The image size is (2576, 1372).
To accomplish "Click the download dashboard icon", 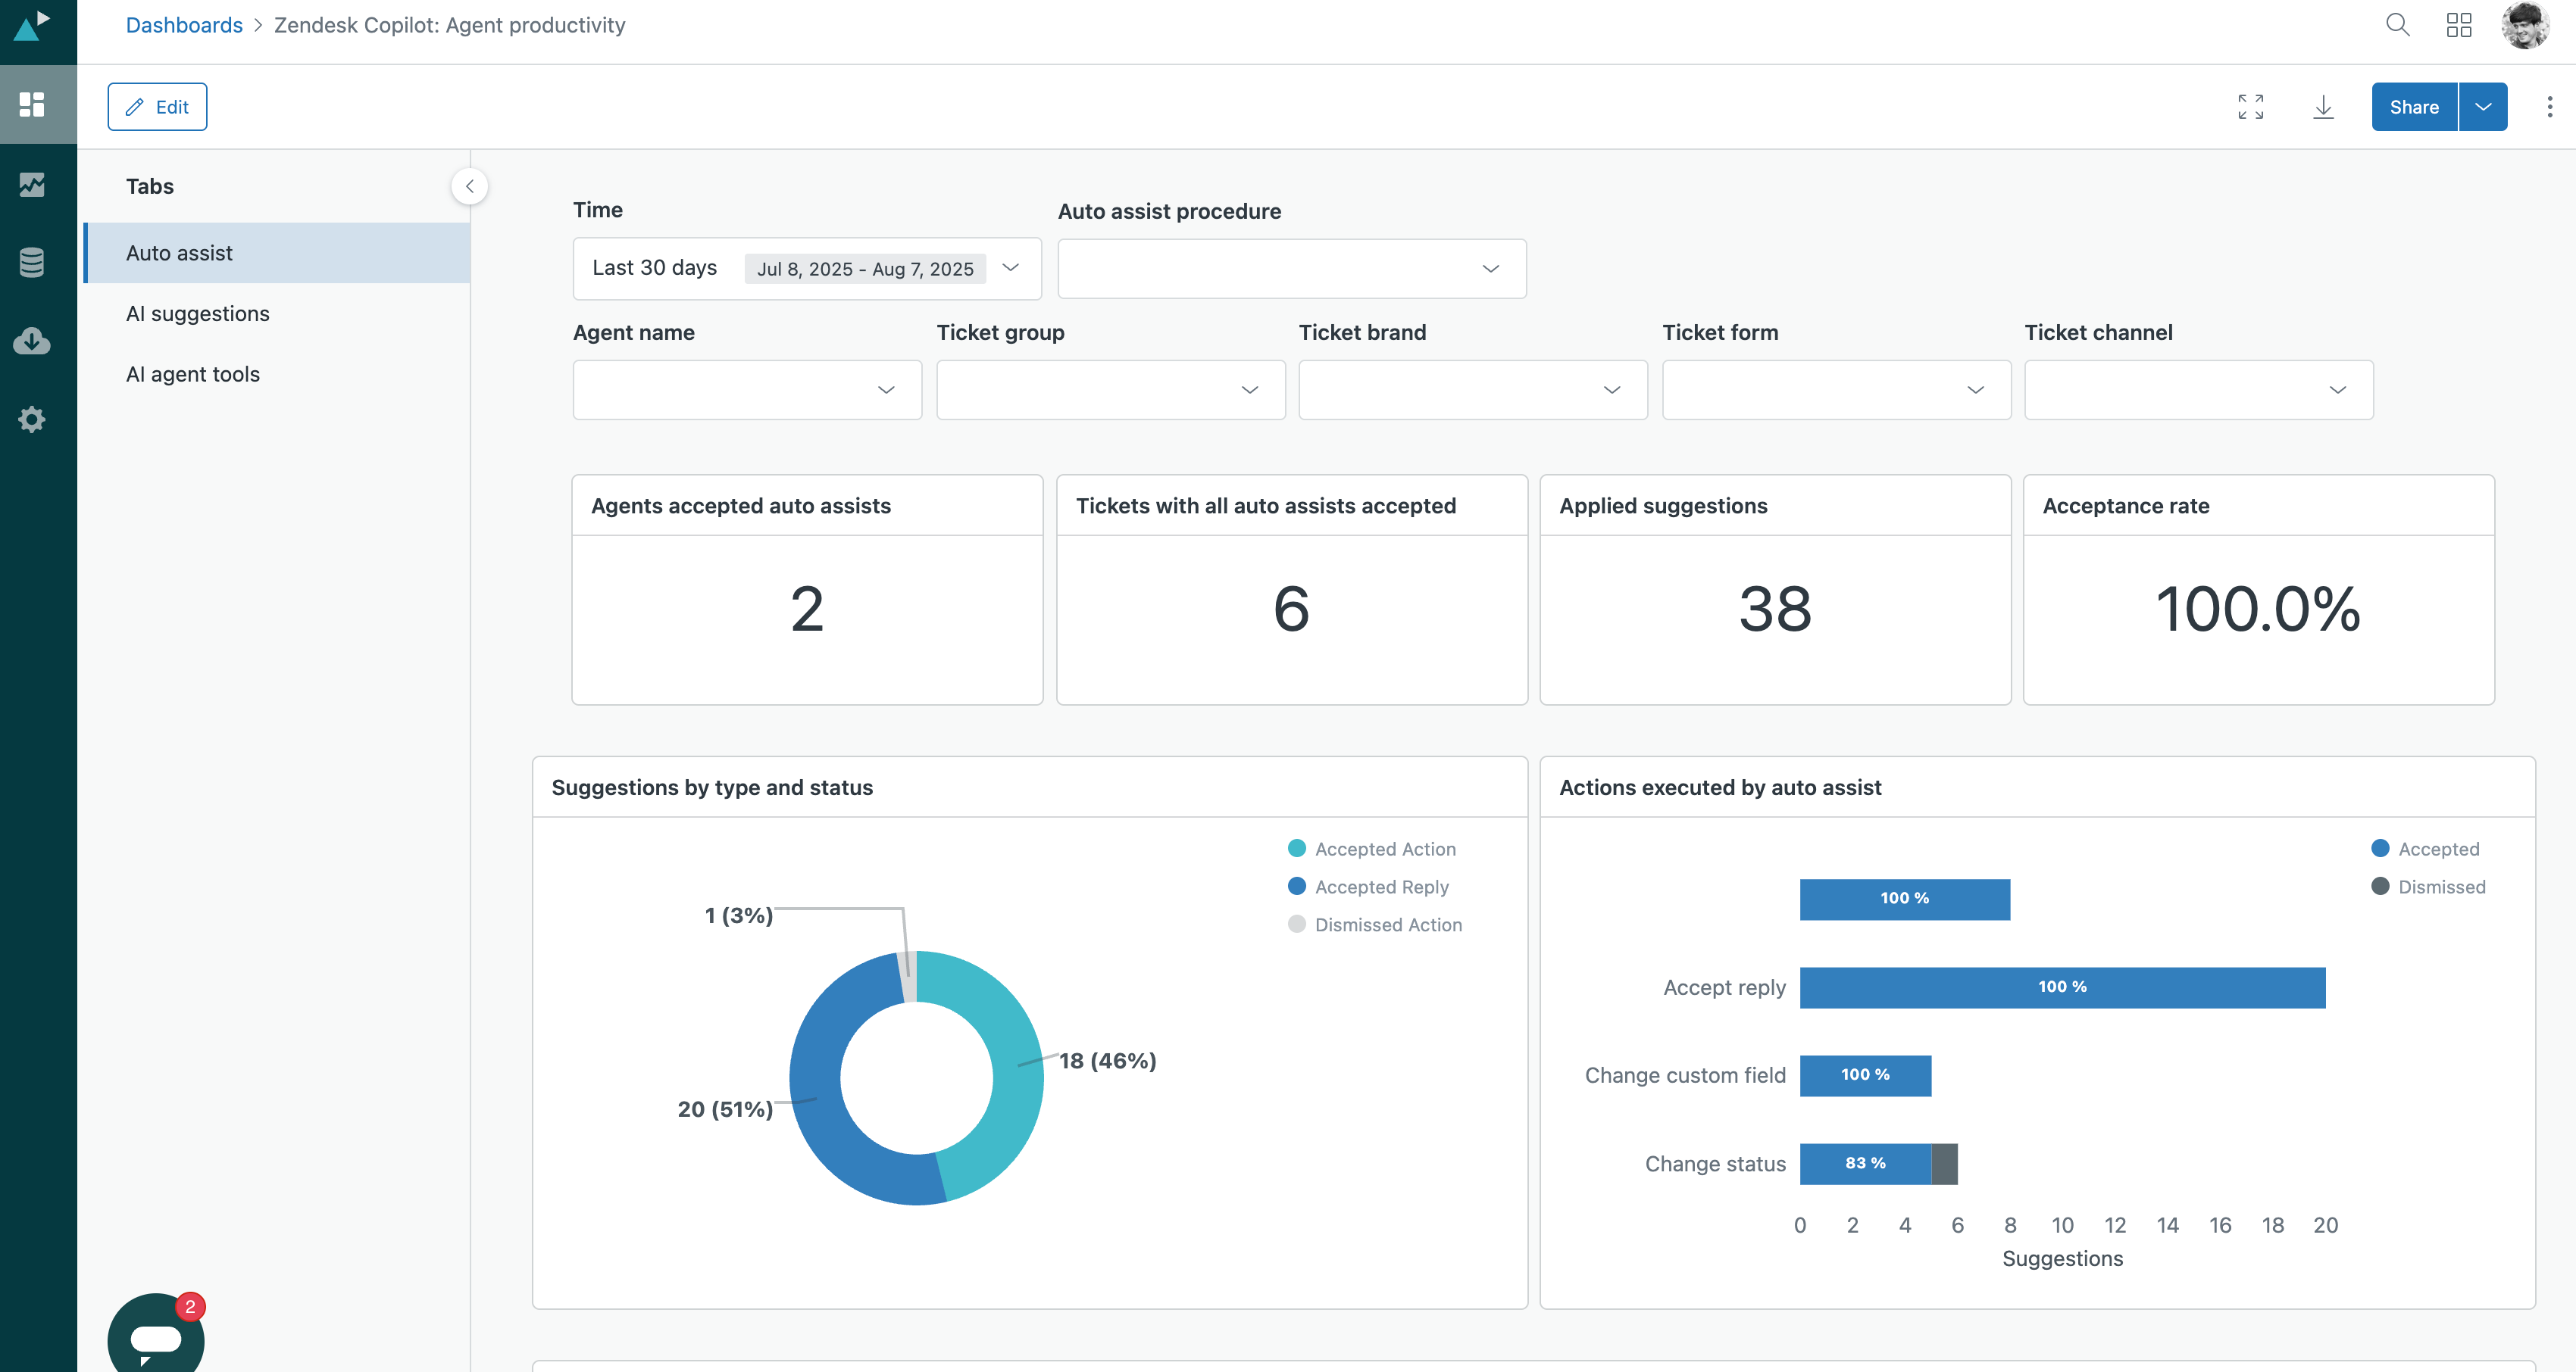I will (x=2323, y=107).
